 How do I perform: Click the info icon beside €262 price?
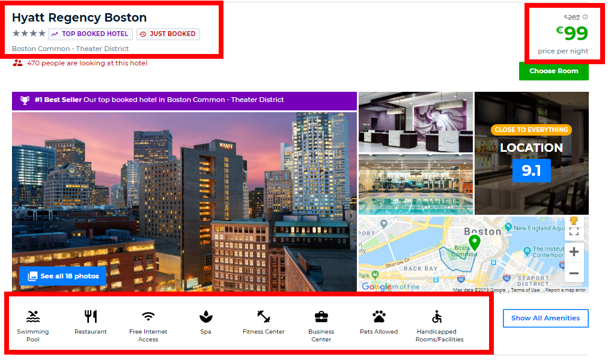pyautogui.click(x=585, y=17)
